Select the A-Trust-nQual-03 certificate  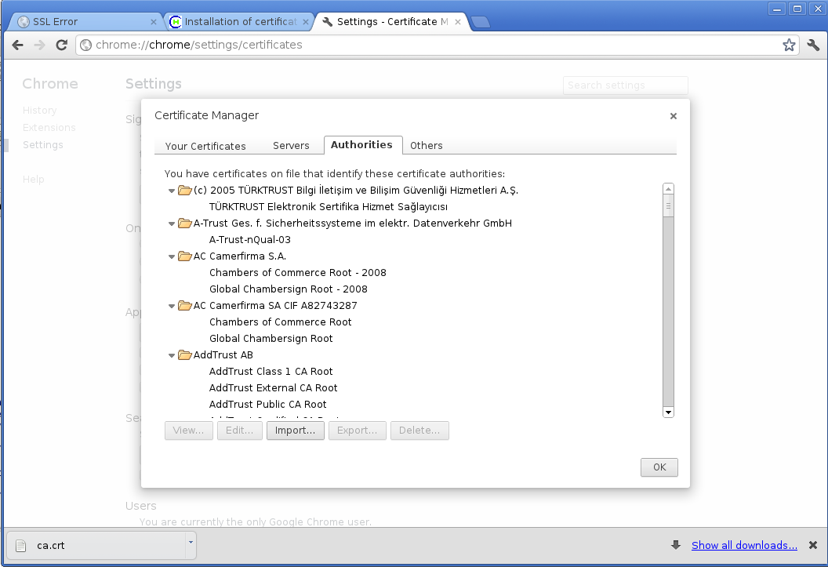250,240
